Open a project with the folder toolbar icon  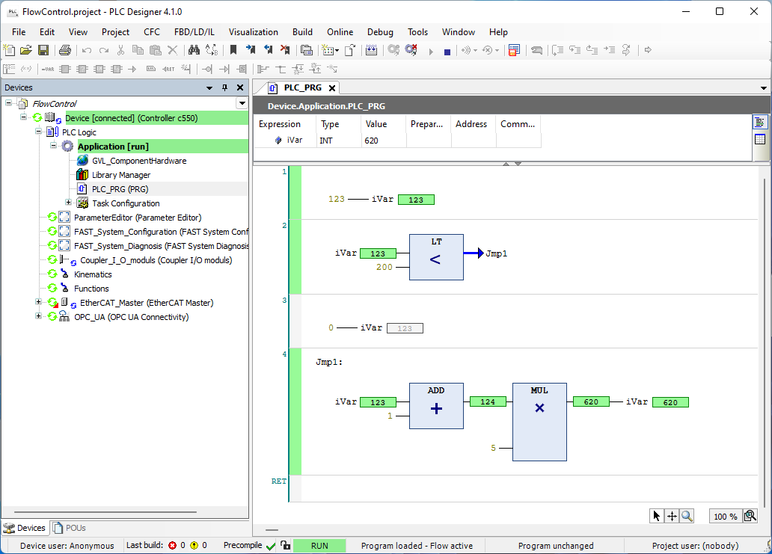point(25,50)
